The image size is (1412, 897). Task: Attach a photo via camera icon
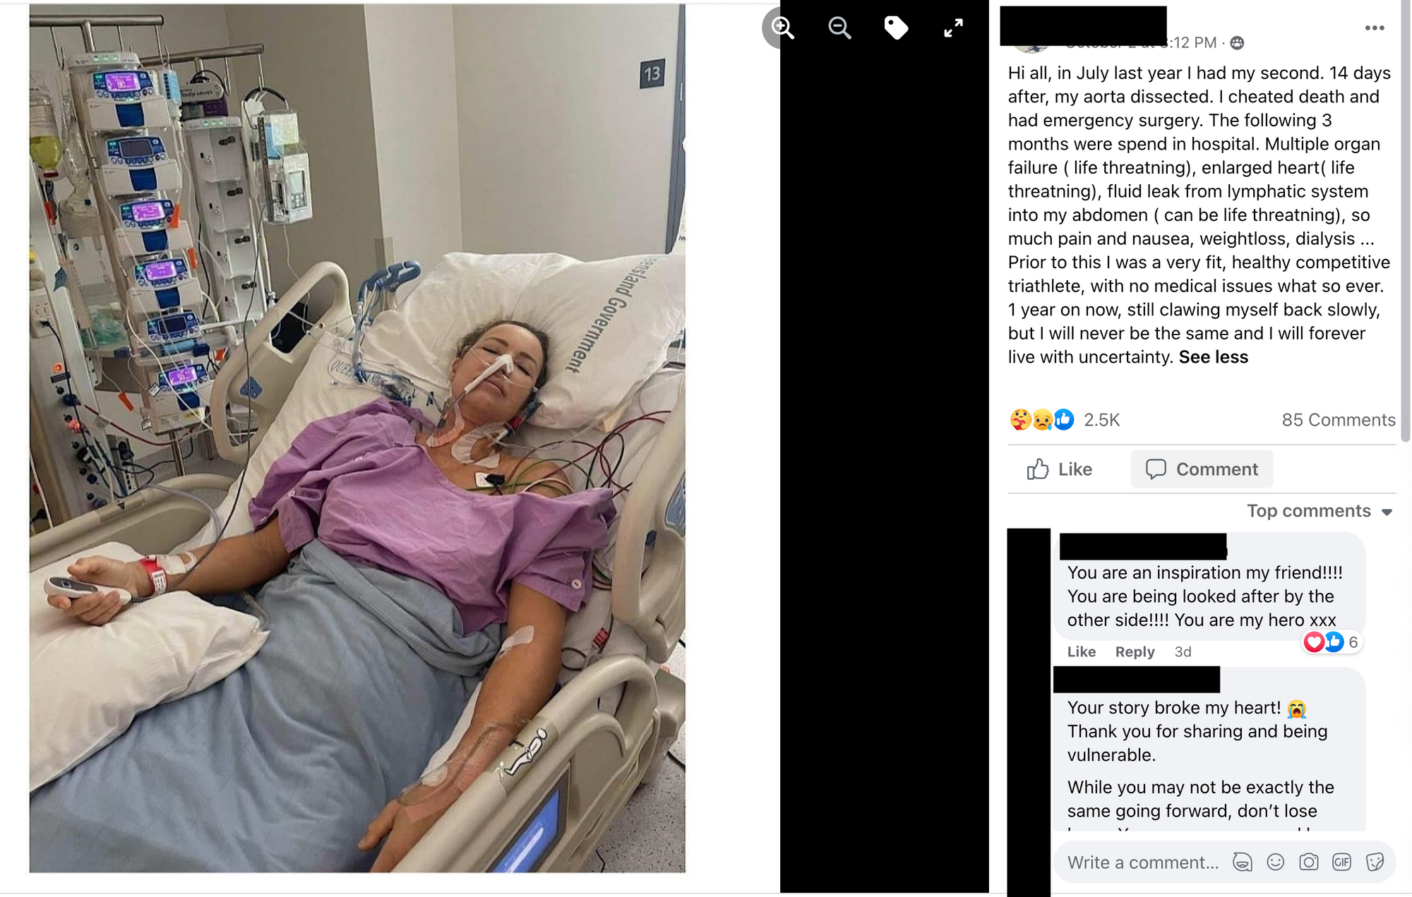pyautogui.click(x=1308, y=862)
